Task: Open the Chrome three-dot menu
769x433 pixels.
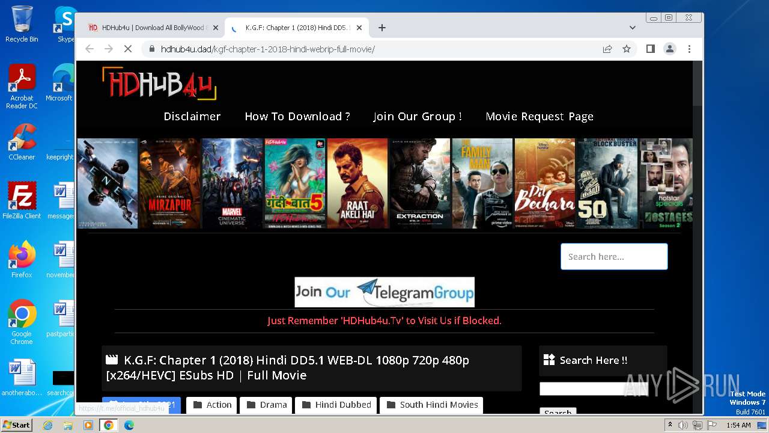Action: coord(689,49)
